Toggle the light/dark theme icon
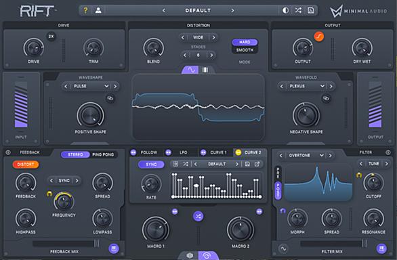Viewport: 397px width, 260px height. (x=286, y=10)
